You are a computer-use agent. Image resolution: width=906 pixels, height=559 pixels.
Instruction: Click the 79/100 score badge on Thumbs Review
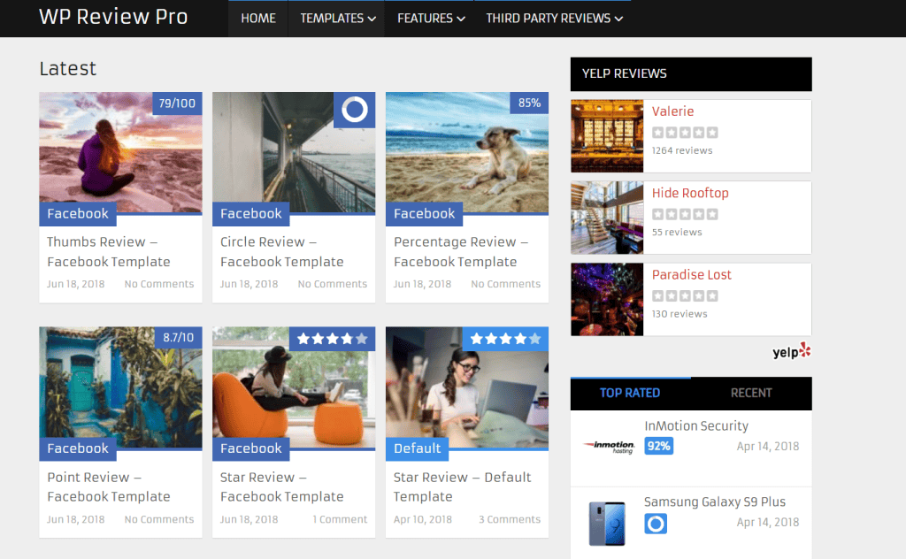tap(180, 103)
